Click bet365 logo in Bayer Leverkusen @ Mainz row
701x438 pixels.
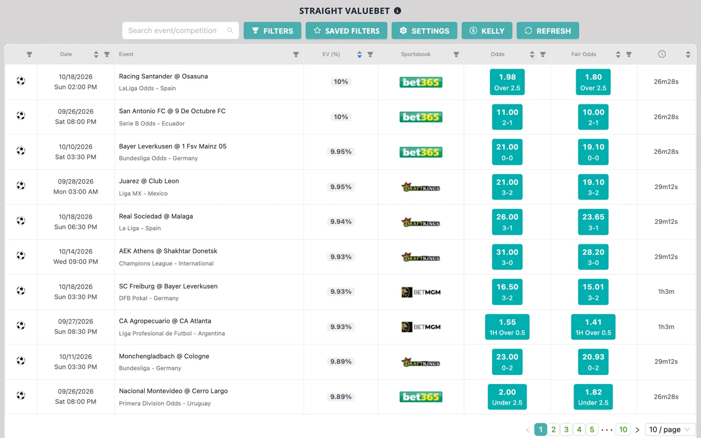421,152
